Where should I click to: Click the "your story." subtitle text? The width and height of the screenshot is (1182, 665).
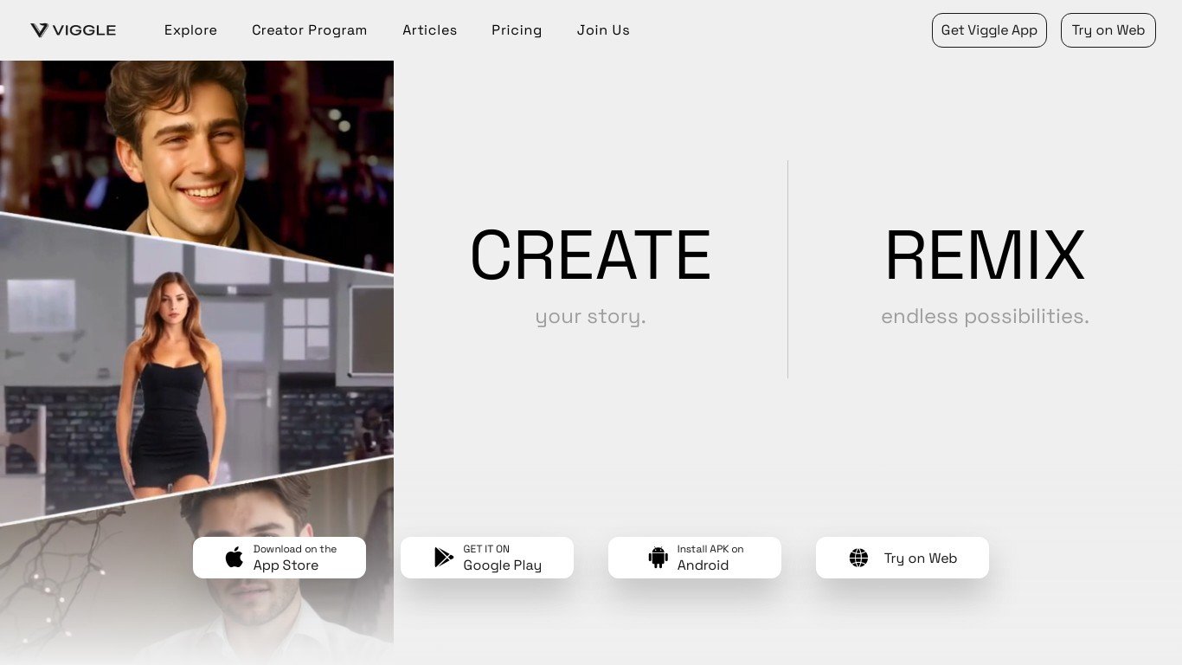tap(590, 317)
